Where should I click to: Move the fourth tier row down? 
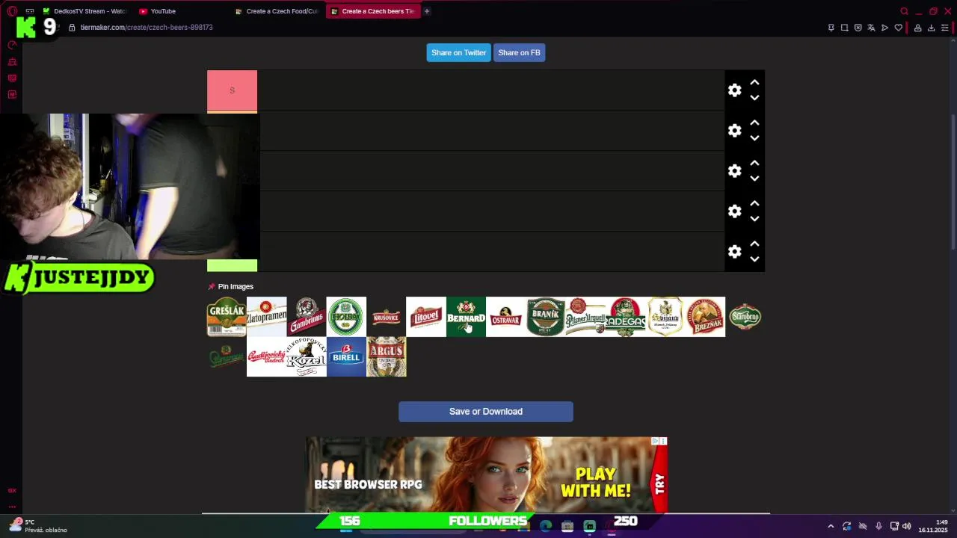coord(754,219)
